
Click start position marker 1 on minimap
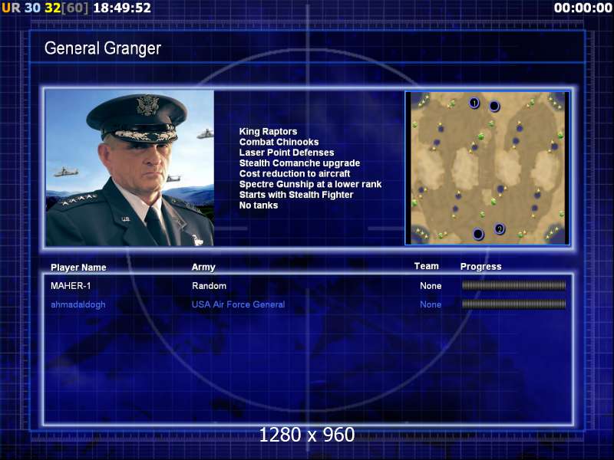pyautogui.click(x=474, y=103)
